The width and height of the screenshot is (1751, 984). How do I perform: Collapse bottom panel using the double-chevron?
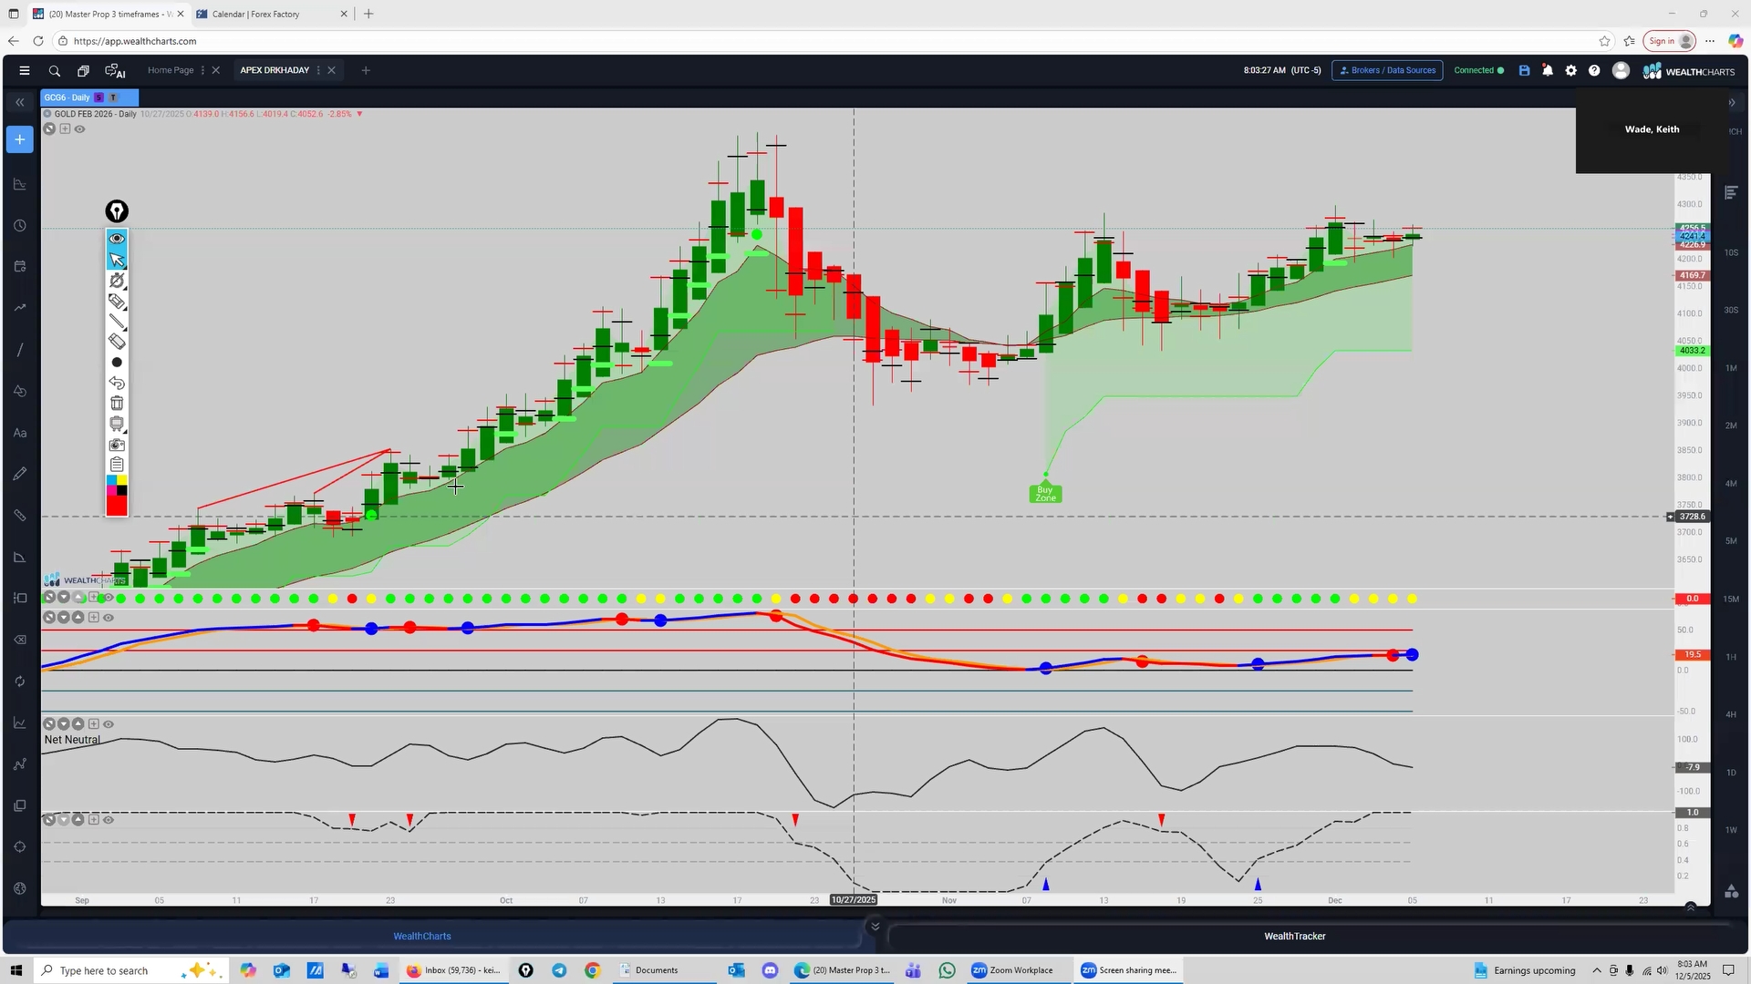pos(875,927)
